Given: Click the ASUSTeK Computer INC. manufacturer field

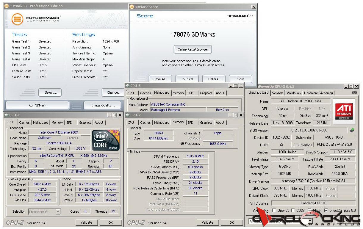Looking at the screenshot, I should point(194,105).
